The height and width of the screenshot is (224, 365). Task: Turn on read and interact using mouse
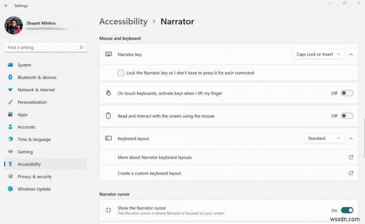(347, 116)
